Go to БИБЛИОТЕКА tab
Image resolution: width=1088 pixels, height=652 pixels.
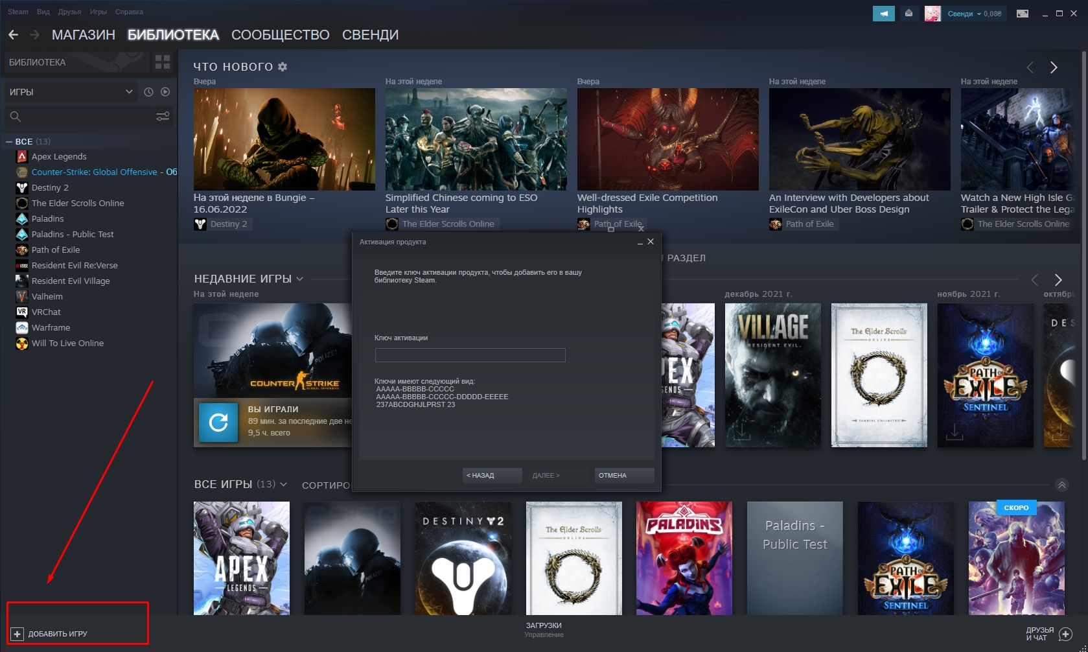click(173, 35)
